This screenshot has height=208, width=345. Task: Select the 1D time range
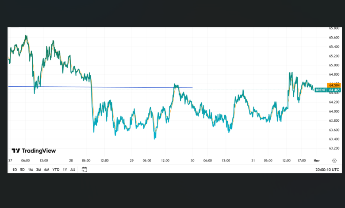coord(14,169)
